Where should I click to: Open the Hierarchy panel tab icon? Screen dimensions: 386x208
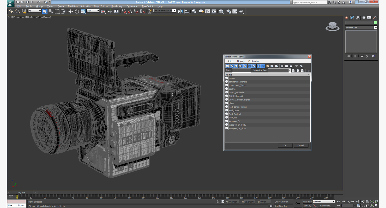pos(358,18)
